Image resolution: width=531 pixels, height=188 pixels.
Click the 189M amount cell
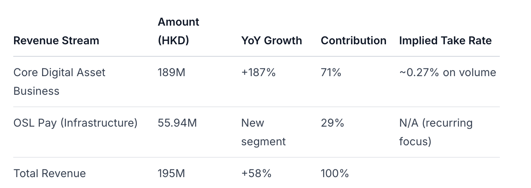coord(171,73)
